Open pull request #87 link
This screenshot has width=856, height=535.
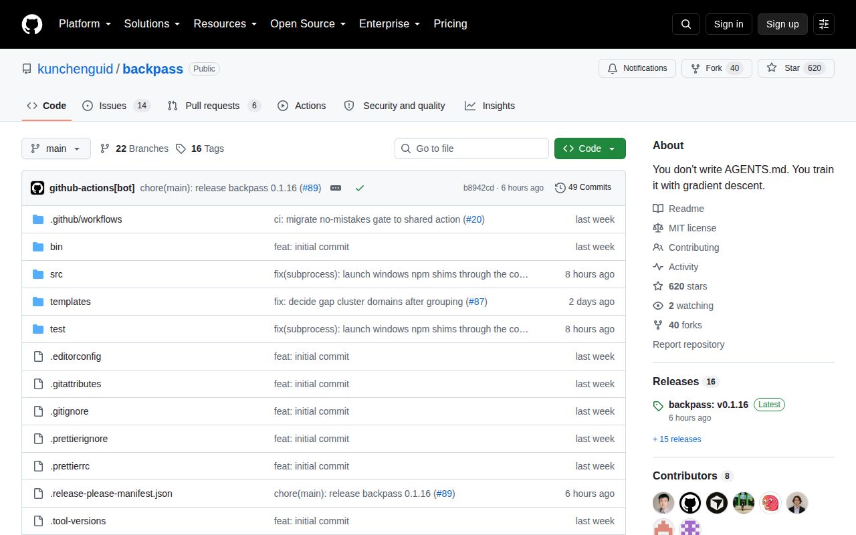[476, 302]
